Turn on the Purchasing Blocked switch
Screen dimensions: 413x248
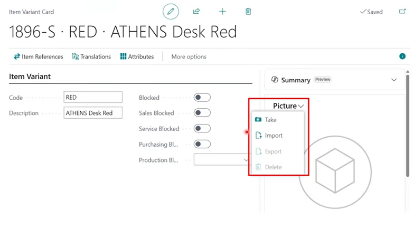point(202,144)
